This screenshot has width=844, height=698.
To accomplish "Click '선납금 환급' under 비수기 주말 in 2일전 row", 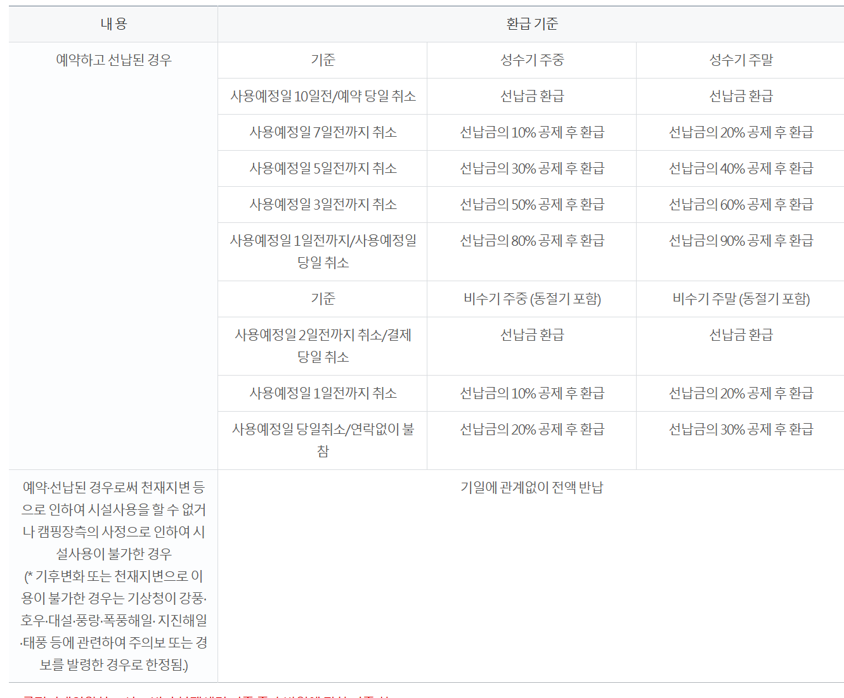I will [741, 346].
